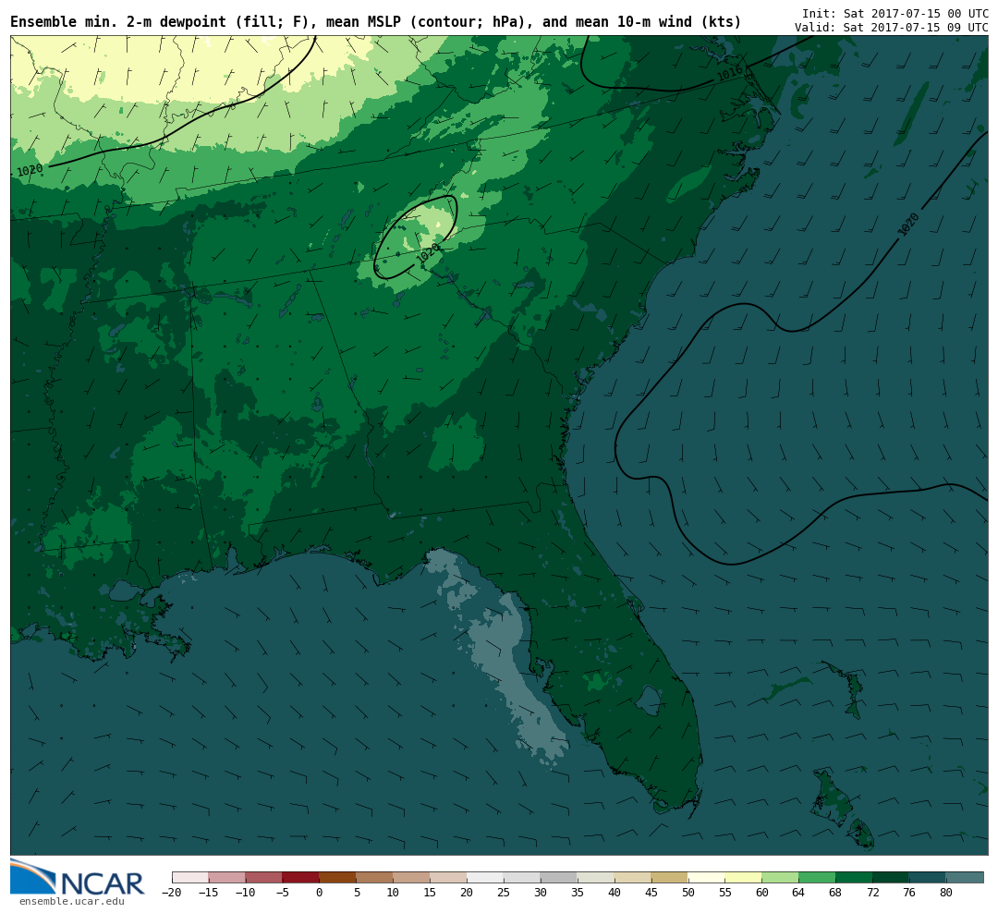Viewport: 998px width, 913px height.
Task: Click the 64 colorbar tick label
Action: (799, 893)
